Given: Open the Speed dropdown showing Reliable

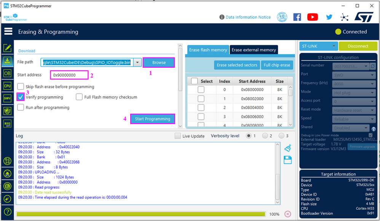Looking at the screenshot, I should (354, 119).
